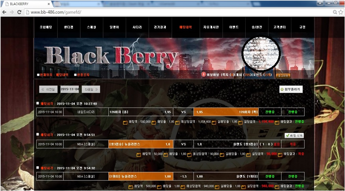Click the 쪽지 (0) messages link
The width and height of the screenshot is (345, 191).
coord(228,75)
